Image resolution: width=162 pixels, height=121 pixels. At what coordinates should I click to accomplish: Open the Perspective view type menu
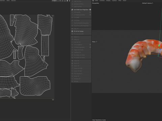tap(96, 3)
